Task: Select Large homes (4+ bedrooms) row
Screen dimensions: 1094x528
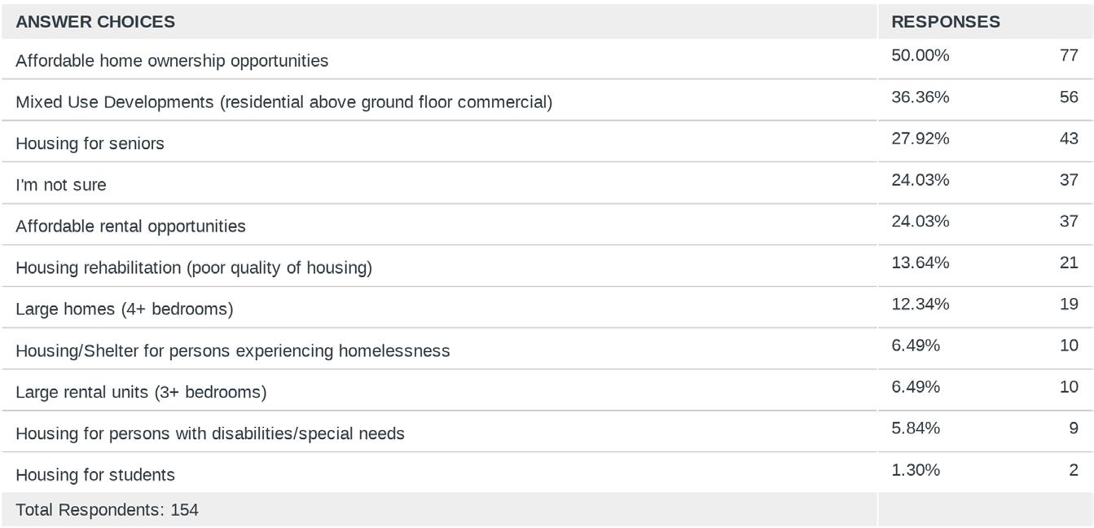Action: 125,310
